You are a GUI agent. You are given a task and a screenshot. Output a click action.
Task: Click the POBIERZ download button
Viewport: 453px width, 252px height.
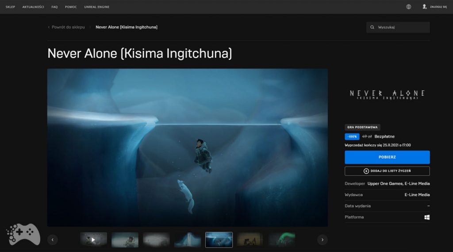pyautogui.click(x=387, y=157)
